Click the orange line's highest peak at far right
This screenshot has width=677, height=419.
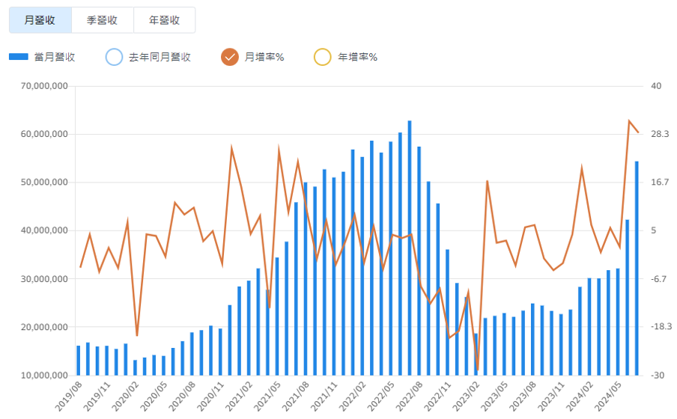(629, 121)
